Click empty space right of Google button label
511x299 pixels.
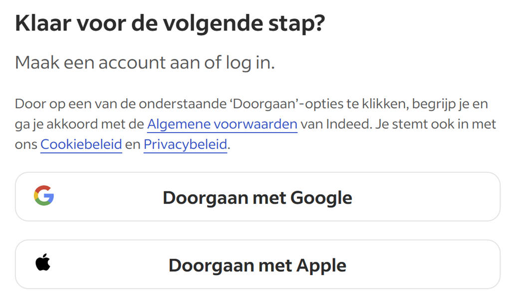click(x=424, y=197)
